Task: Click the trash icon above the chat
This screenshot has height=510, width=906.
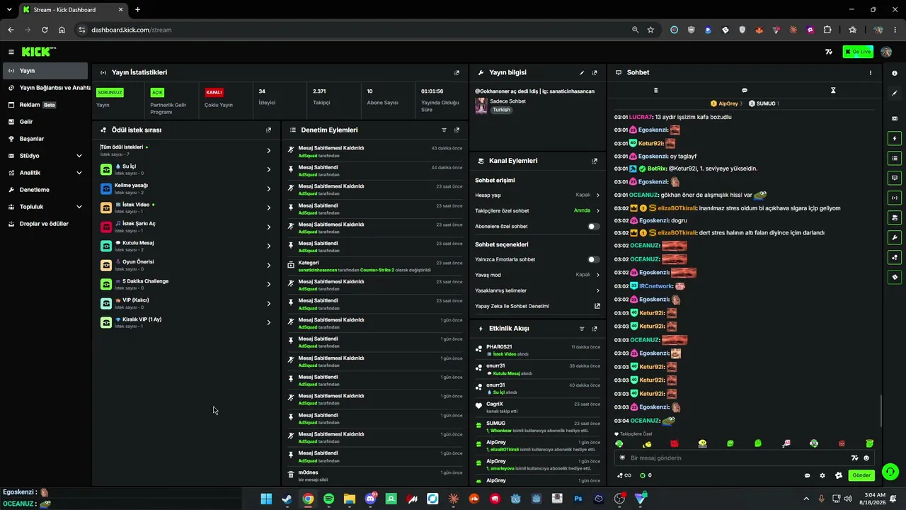Action: pyautogui.click(x=655, y=91)
